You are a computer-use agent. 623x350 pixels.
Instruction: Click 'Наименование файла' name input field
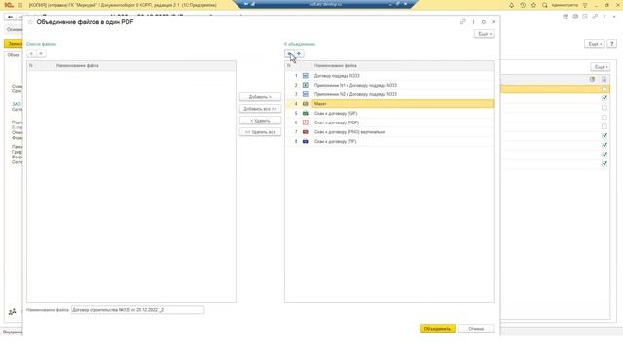(138, 310)
